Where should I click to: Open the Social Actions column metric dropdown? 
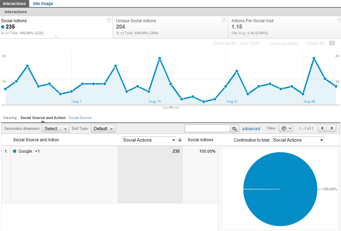[x=149, y=140]
